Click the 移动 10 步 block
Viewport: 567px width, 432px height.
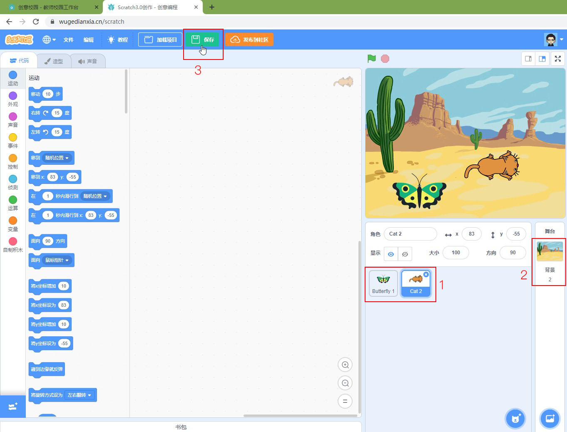pyautogui.click(x=45, y=94)
